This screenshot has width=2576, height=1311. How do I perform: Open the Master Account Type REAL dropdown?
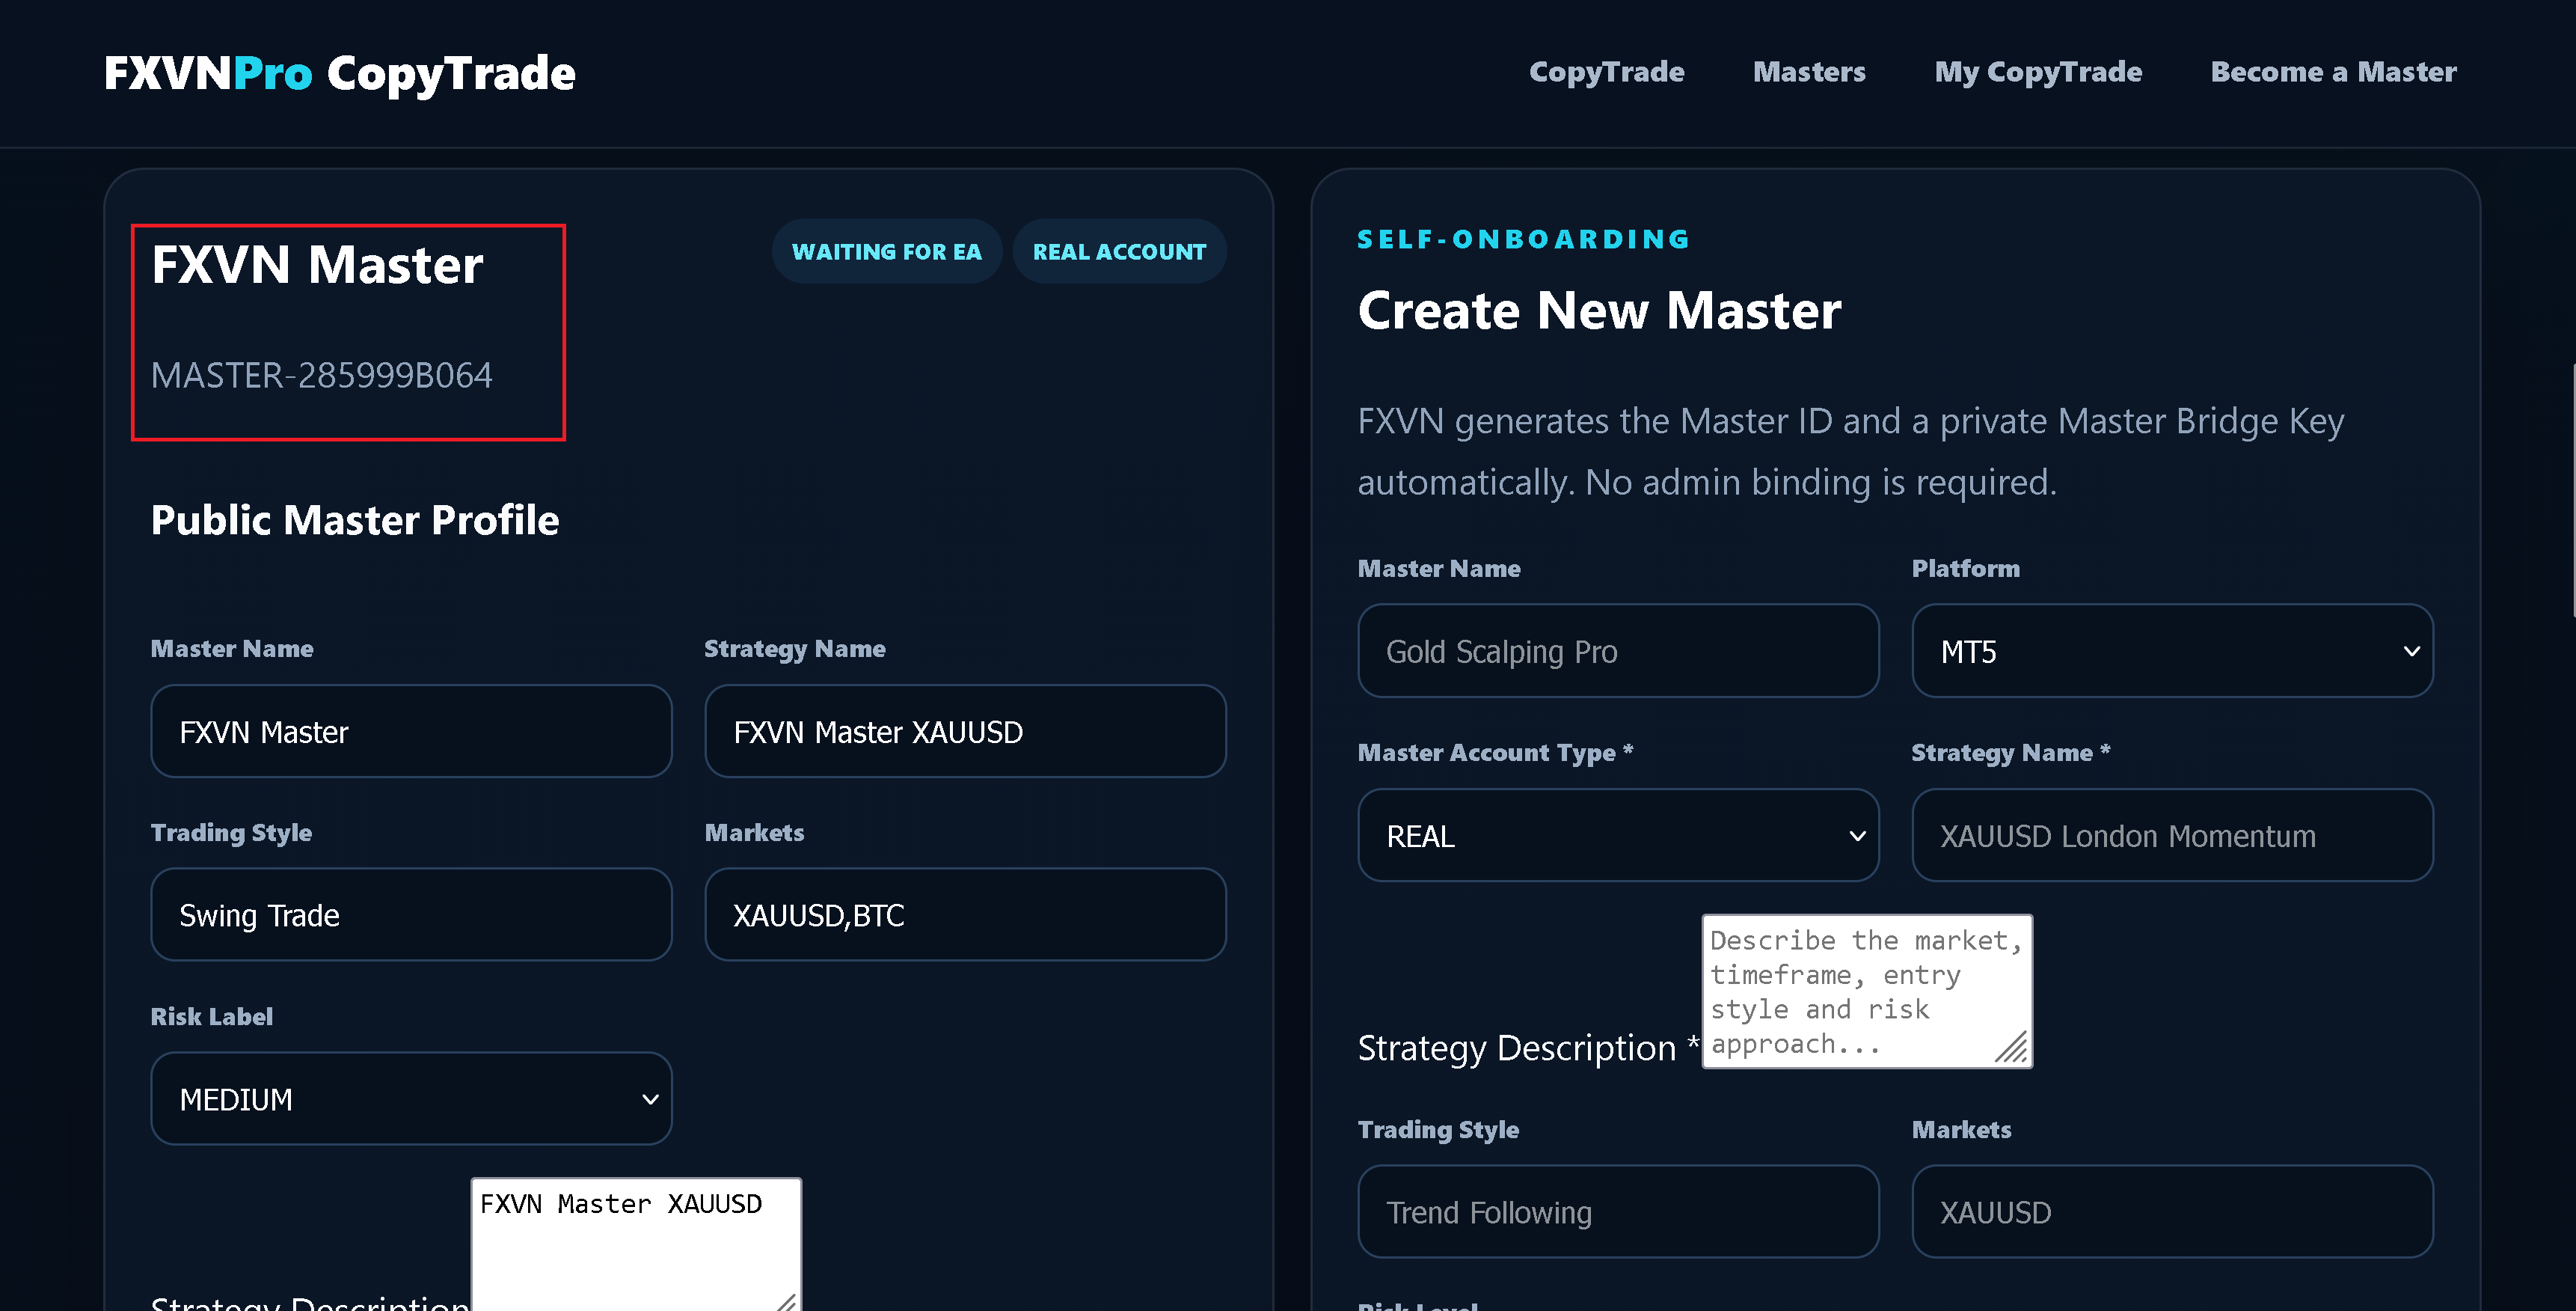[x=1618, y=836]
